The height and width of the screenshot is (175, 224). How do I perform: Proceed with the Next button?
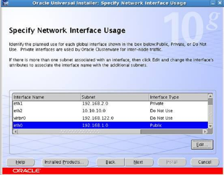(139, 162)
